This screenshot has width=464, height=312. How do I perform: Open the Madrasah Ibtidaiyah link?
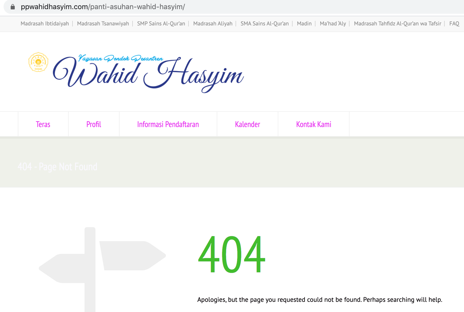click(45, 24)
